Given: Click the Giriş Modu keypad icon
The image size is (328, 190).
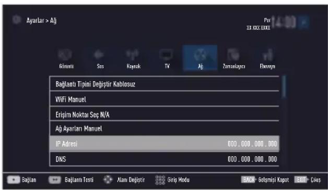Looking at the screenshot, I should [160, 180].
